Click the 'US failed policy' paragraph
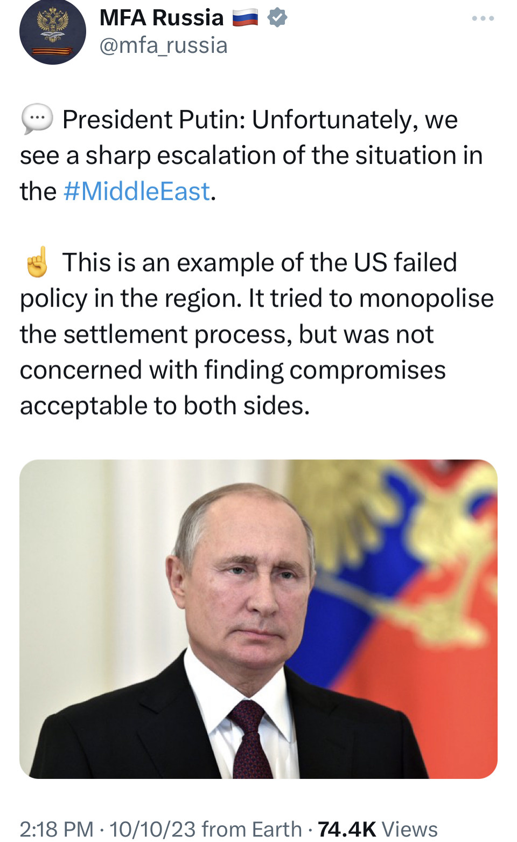The image size is (517, 842). point(257,334)
